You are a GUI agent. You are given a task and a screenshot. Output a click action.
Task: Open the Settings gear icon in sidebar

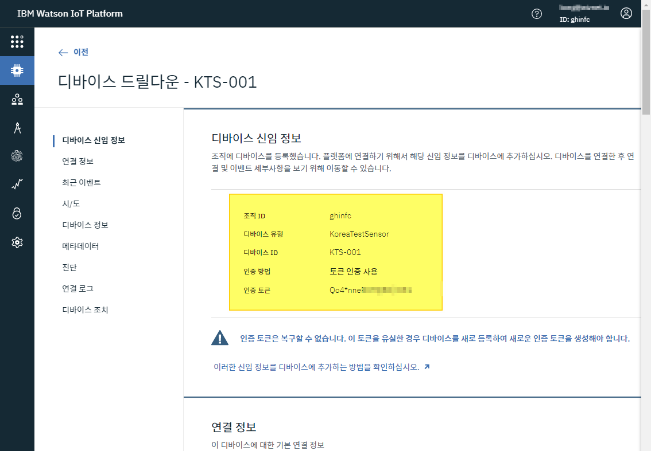[x=17, y=242]
